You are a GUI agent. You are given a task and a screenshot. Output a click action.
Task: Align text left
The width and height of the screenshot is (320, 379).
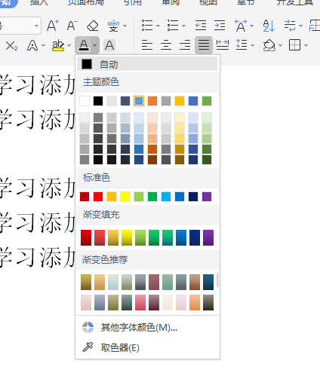147,45
